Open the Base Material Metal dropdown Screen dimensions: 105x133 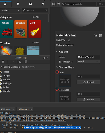pos(88,61)
